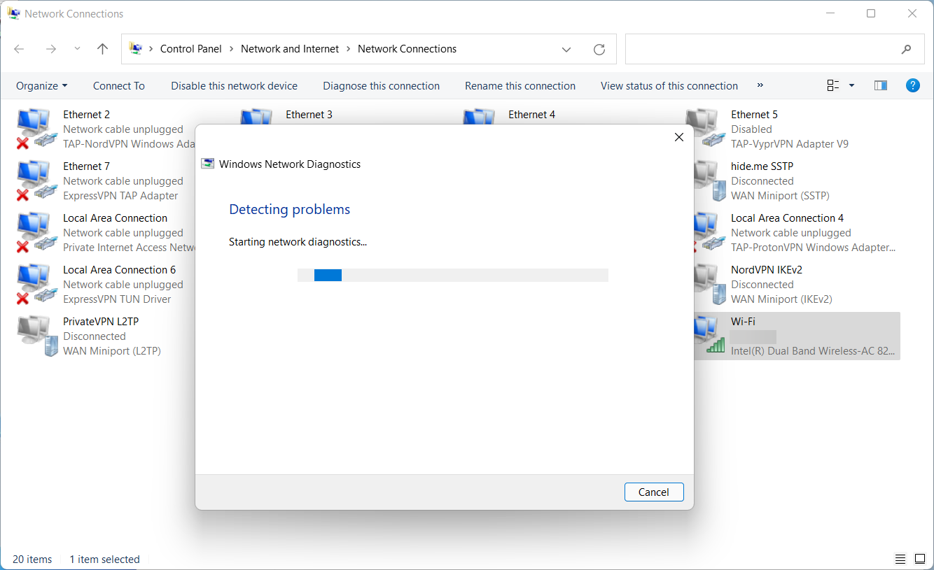
Task: Click the Ethernet 2 adapter icon
Action: [34, 129]
